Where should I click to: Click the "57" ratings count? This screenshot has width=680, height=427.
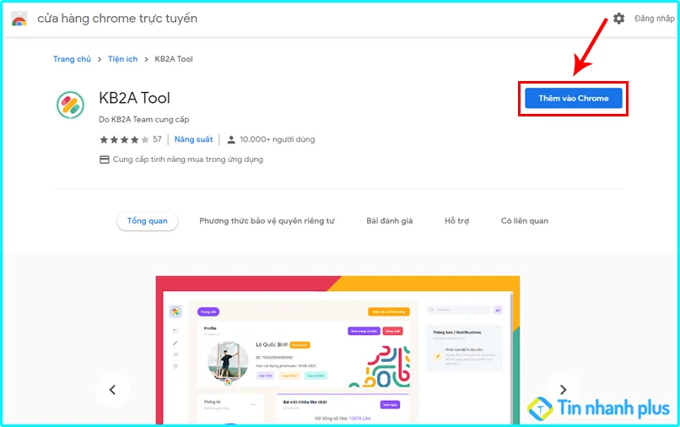pyautogui.click(x=157, y=139)
